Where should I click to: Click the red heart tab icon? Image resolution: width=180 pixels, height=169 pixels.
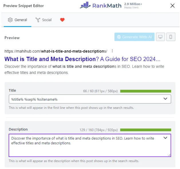62,20
